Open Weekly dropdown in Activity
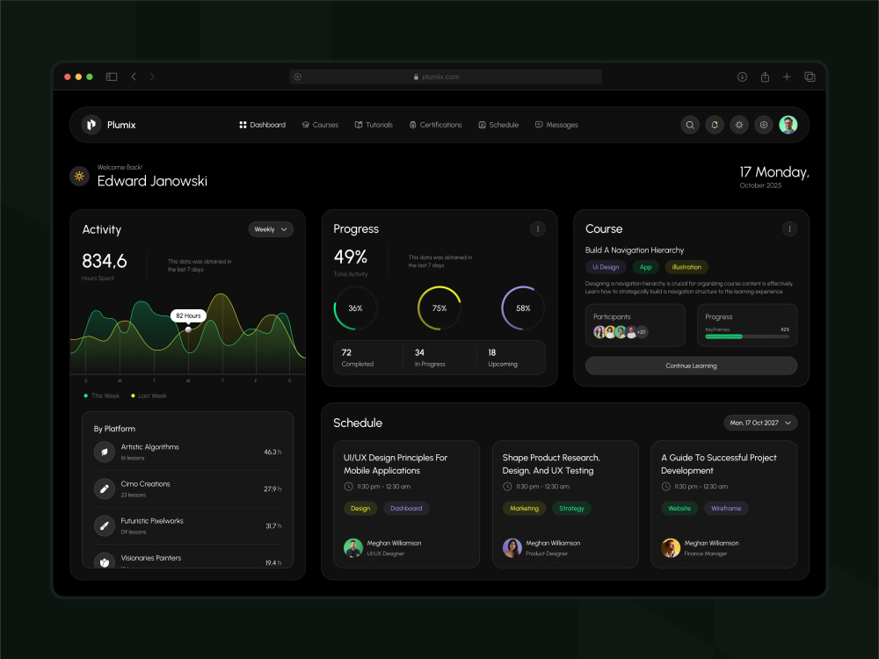 click(x=271, y=229)
